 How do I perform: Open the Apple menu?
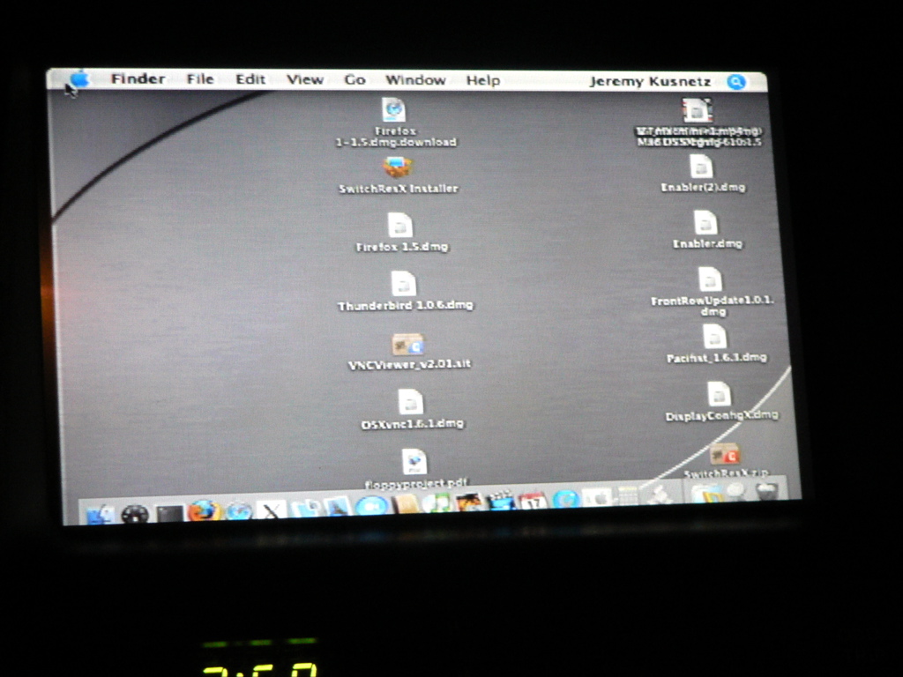[80, 78]
